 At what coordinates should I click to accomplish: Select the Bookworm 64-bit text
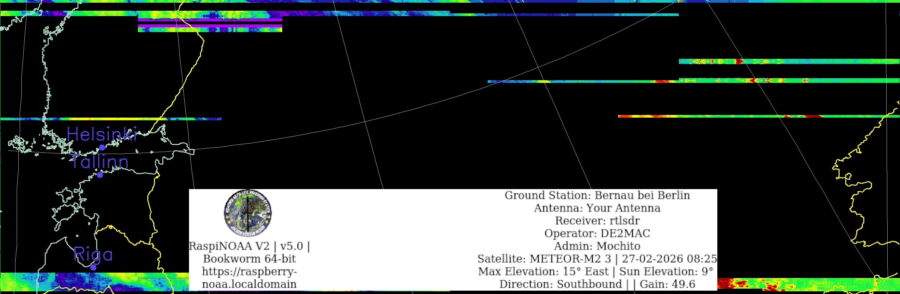pyautogui.click(x=249, y=259)
